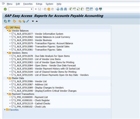
Task: Open the Extras menu
Action: [x=39, y=4]
